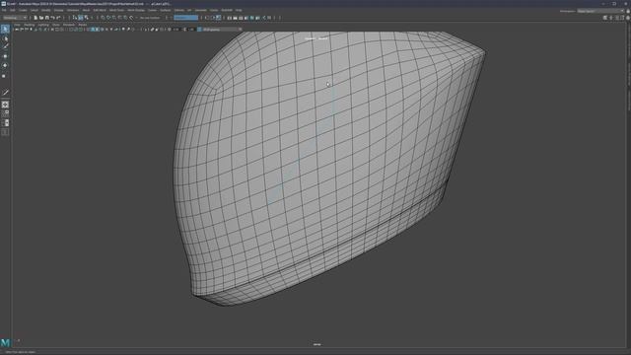Open the File menu
Image resolution: width=631 pixels, height=355 pixels.
pos(4,10)
